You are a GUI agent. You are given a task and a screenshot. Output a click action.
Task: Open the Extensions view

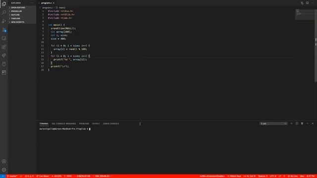pos(4,47)
